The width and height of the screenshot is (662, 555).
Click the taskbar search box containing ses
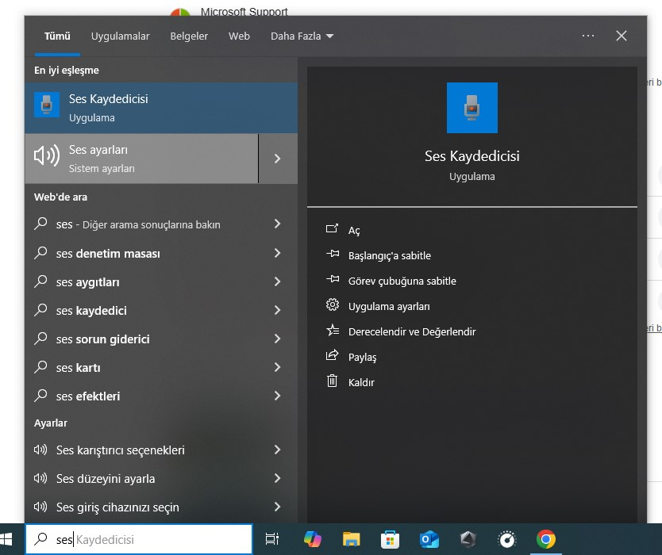coord(139,539)
